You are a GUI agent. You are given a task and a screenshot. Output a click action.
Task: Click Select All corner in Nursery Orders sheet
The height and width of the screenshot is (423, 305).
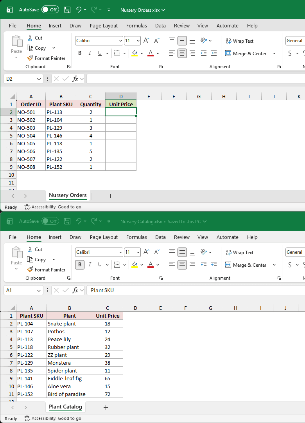pyautogui.click(x=13, y=97)
